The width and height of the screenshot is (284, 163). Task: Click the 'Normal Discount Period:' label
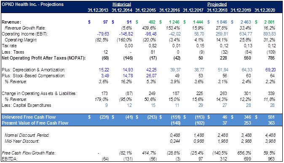click(x=27, y=135)
